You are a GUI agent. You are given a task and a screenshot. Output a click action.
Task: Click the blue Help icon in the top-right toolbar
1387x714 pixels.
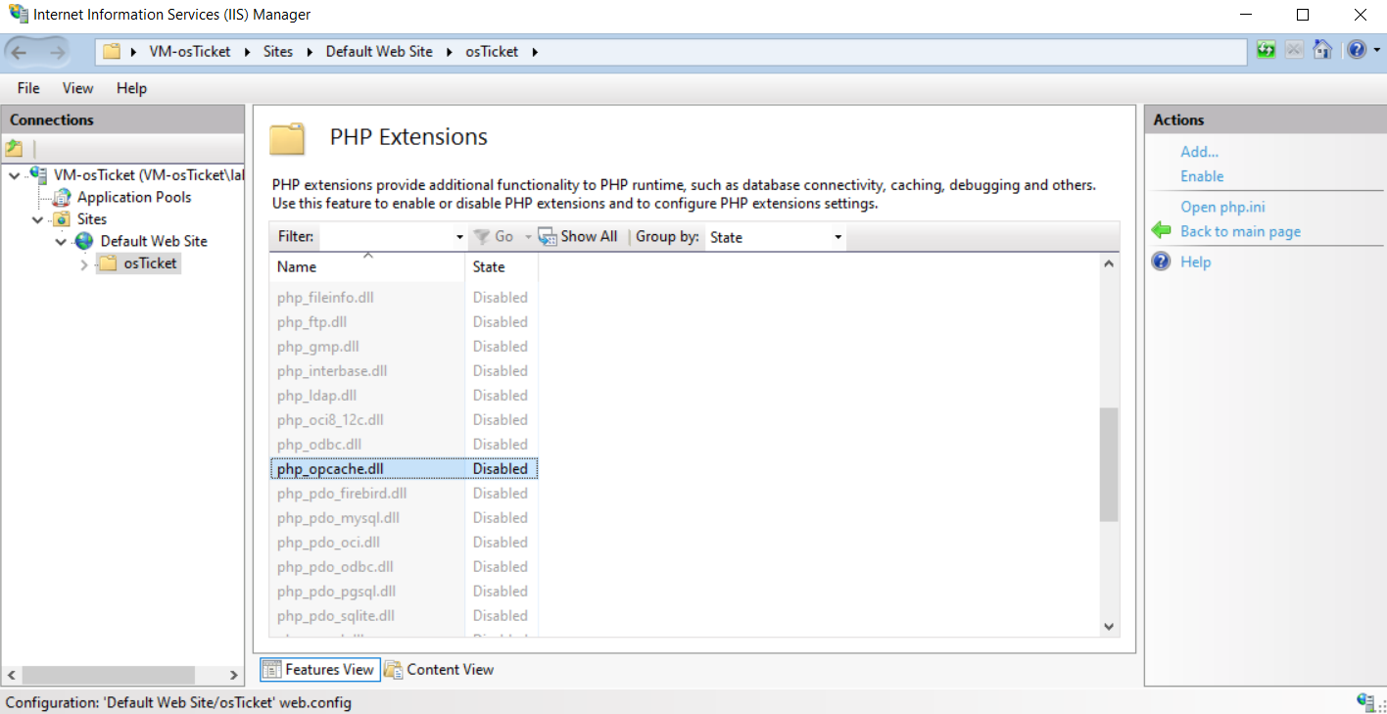click(x=1356, y=50)
